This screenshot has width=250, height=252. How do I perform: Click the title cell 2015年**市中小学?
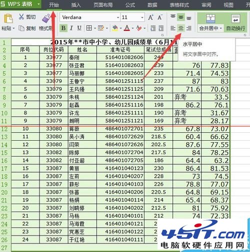pos(95,42)
